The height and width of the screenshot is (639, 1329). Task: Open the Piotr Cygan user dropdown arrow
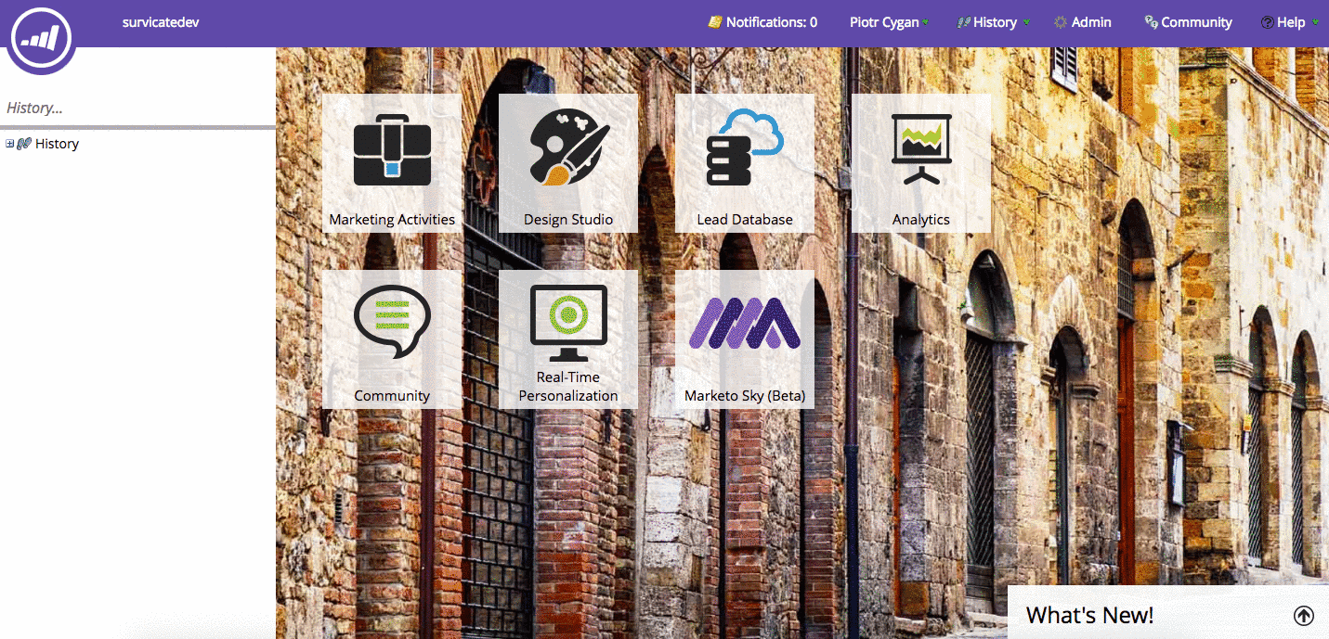click(x=926, y=23)
